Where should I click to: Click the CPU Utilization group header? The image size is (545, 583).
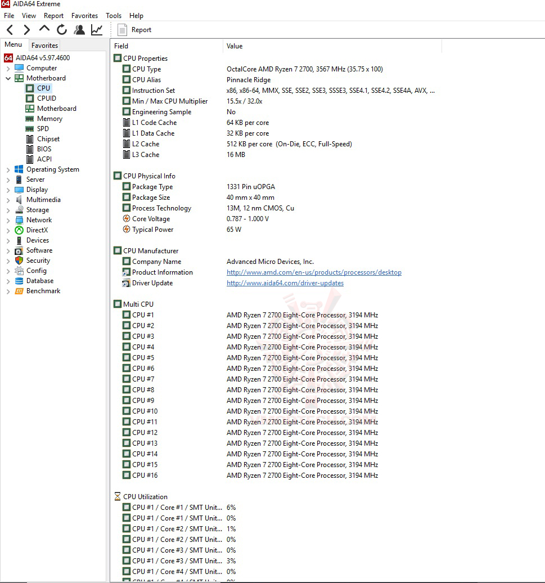pos(141,497)
